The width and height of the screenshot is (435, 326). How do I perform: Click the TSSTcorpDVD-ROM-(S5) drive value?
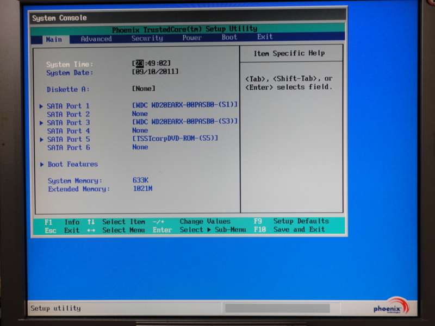(175, 138)
